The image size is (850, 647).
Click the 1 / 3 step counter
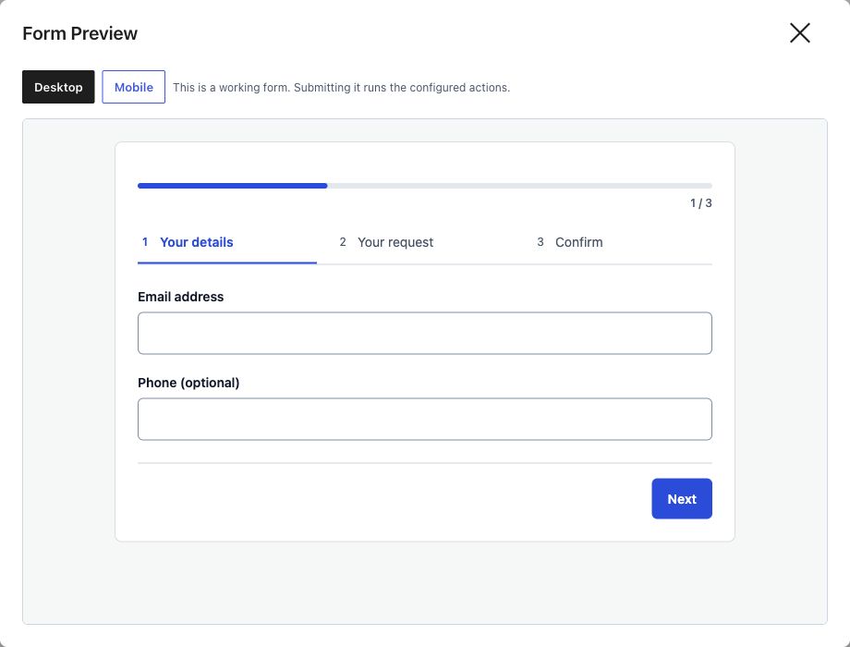pos(700,203)
